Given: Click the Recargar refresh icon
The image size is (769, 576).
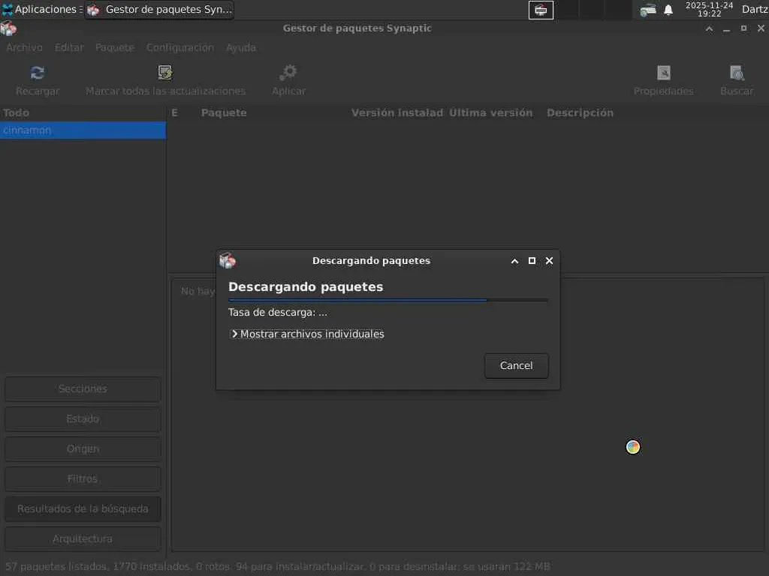Looking at the screenshot, I should tap(38, 73).
